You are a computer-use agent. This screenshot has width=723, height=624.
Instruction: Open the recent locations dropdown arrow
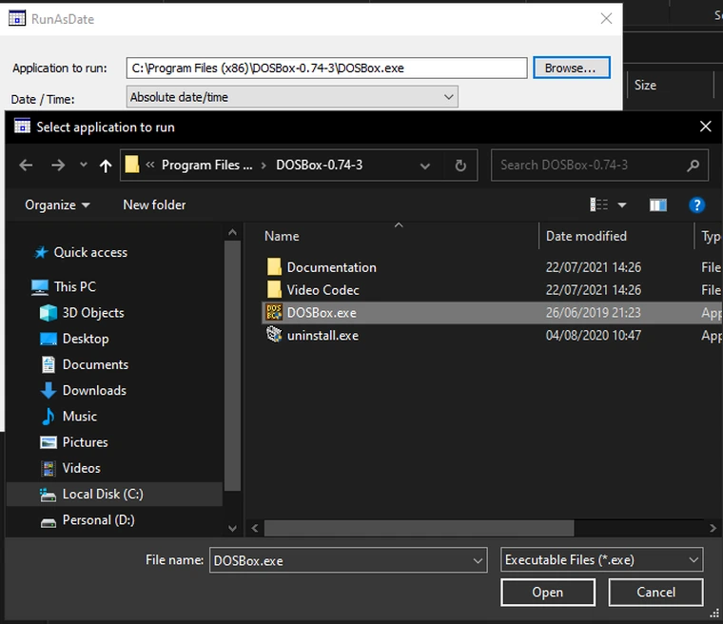coord(84,165)
